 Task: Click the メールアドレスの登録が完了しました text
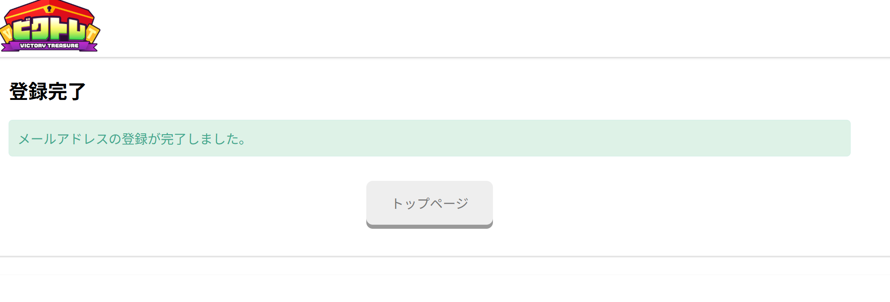[x=133, y=140]
